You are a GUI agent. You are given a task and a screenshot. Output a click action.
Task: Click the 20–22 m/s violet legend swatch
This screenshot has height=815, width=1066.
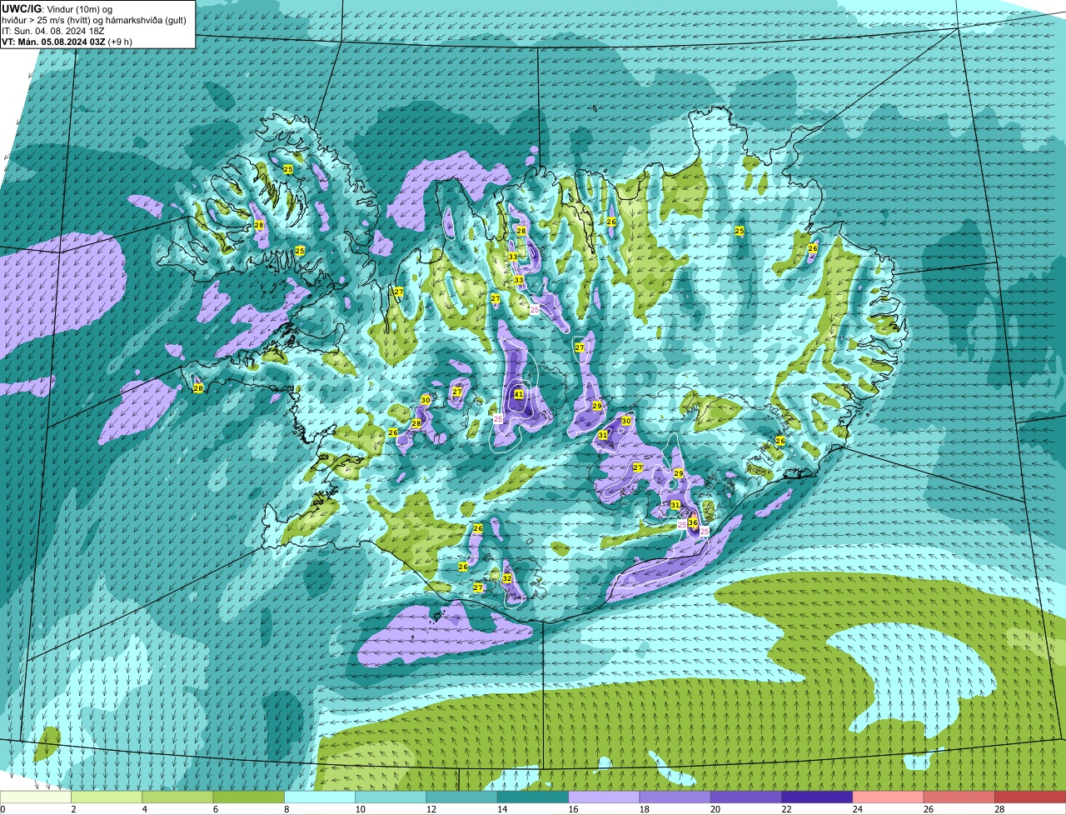click(x=746, y=797)
